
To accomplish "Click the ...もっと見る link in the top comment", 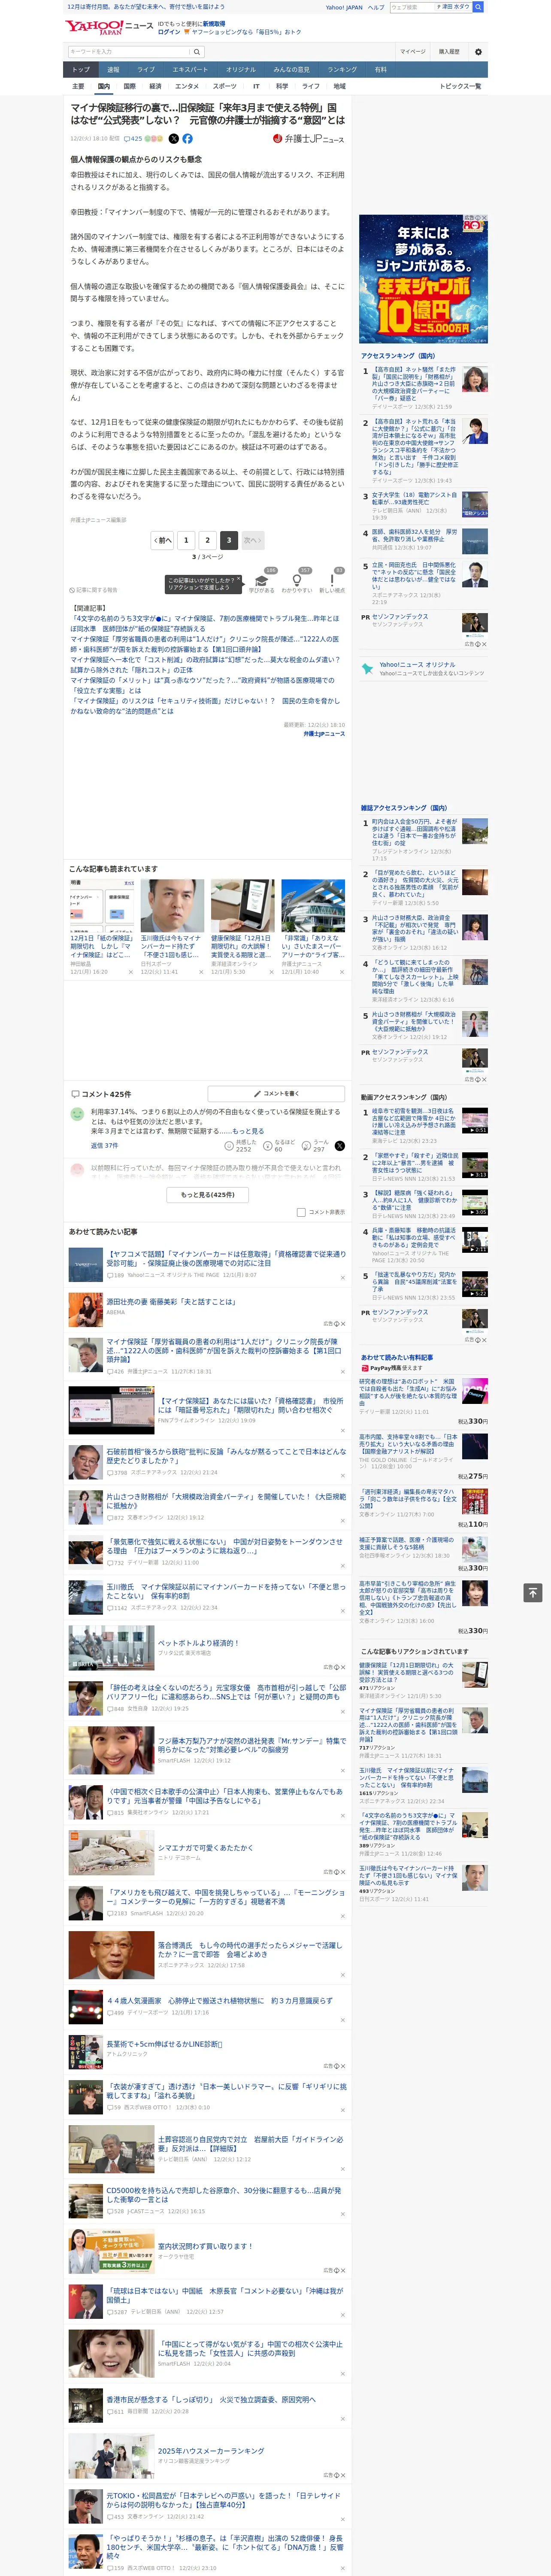I will (x=248, y=1131).
